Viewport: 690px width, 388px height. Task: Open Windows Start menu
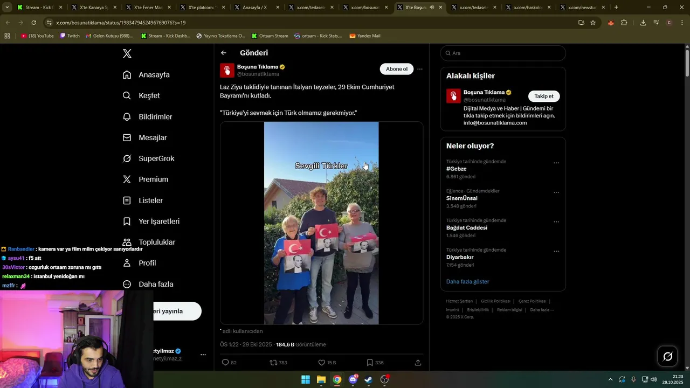click(306, 379)
